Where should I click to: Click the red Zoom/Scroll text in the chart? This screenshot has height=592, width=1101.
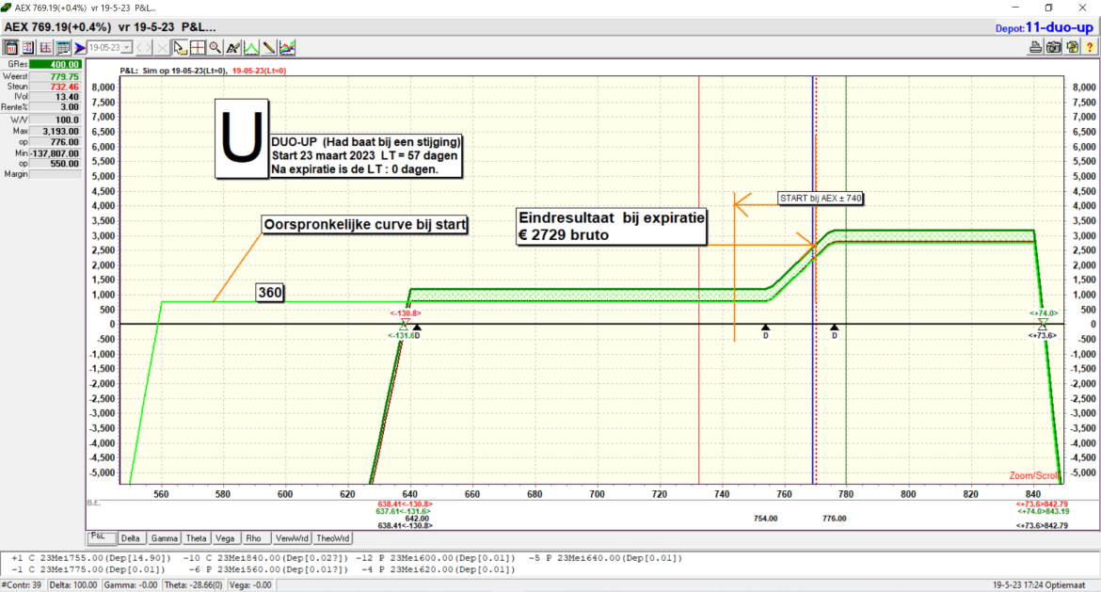point(1033,475)
